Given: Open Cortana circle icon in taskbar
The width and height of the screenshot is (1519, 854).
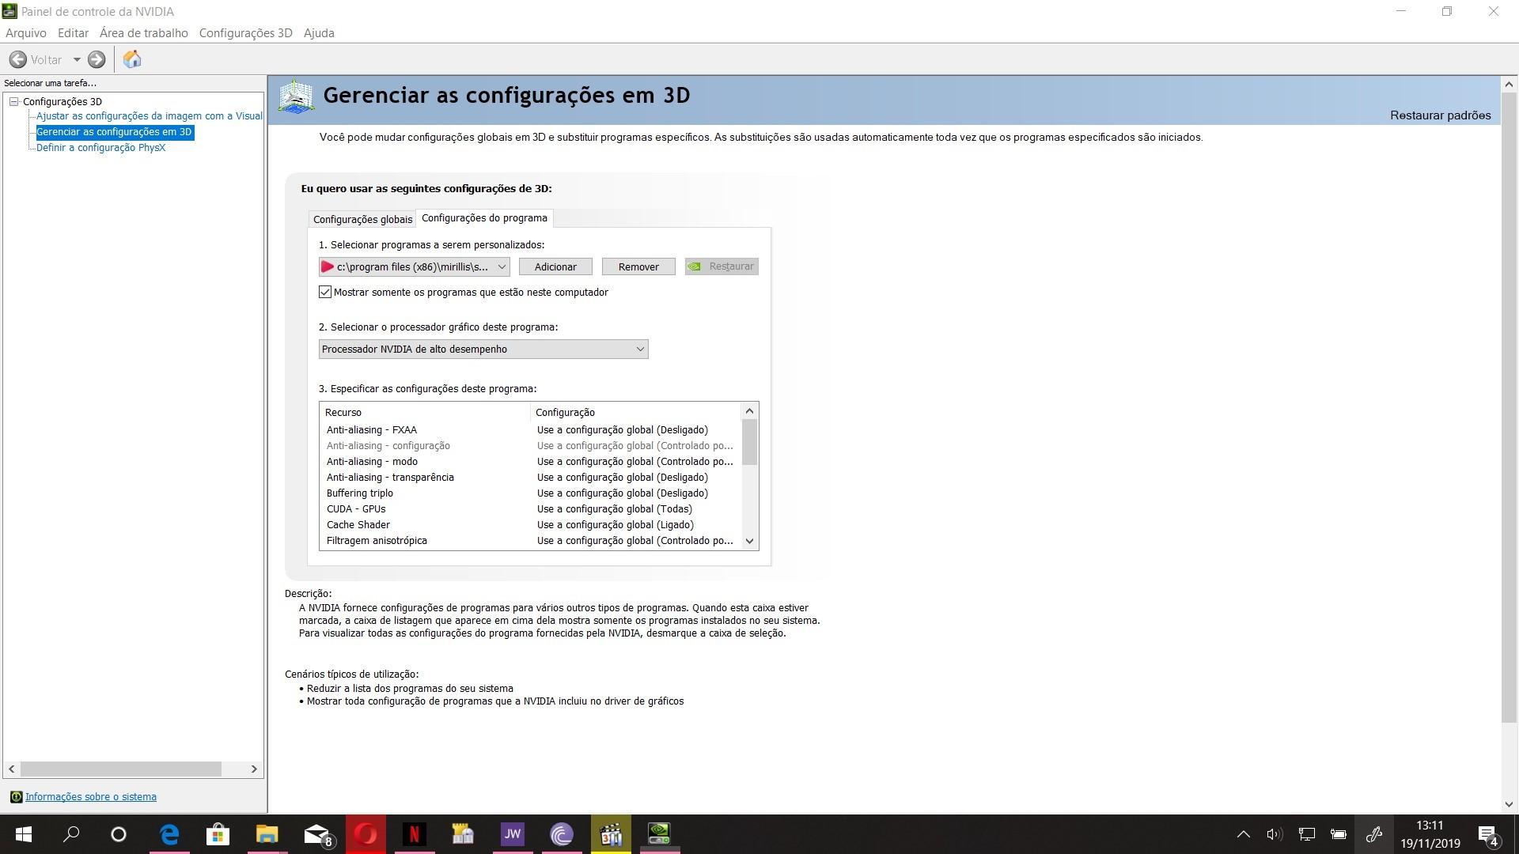Looking at the screenshot, I should click(119, 834).
